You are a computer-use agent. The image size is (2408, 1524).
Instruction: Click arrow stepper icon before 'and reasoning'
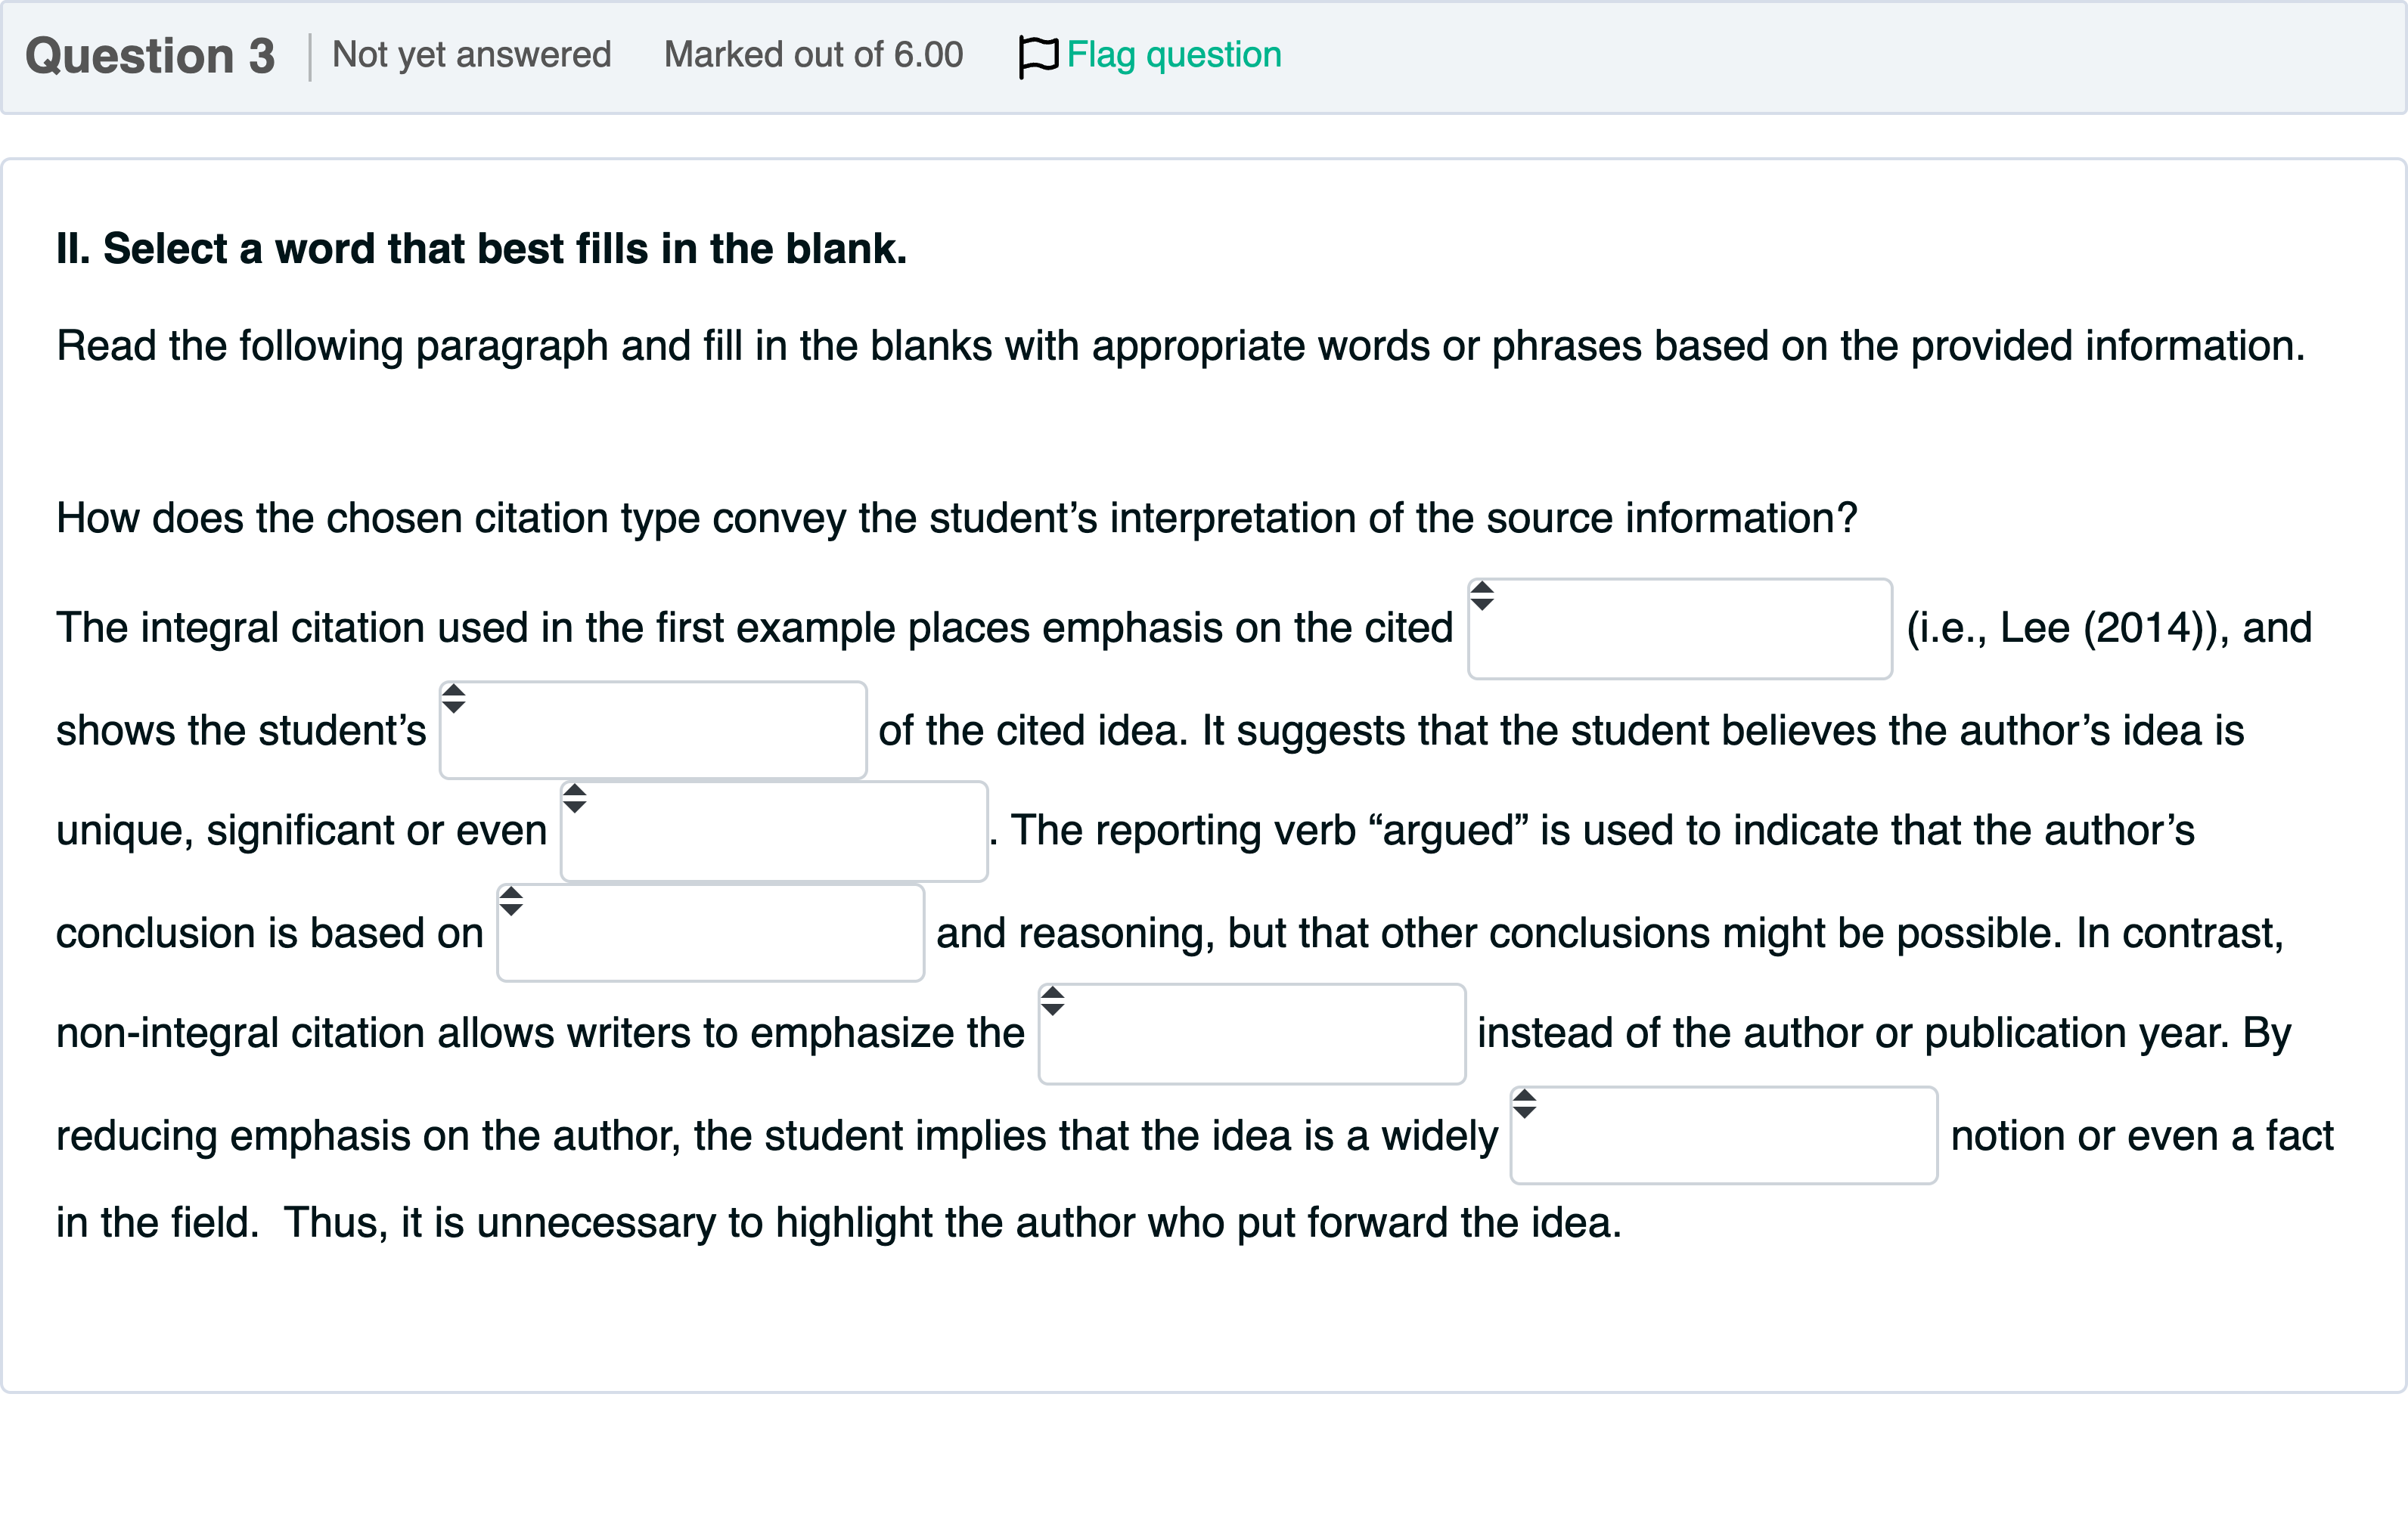(511, 901)
